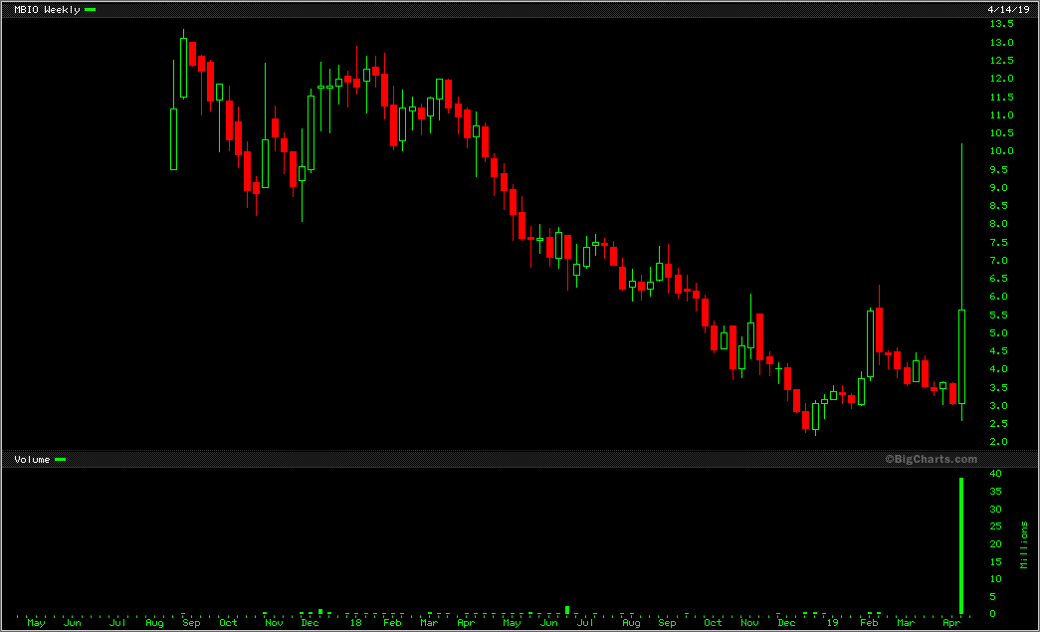This screenshot has width=1040, height=632.
Task: Click the 3.0 price axis label
Action: point(999,406)
